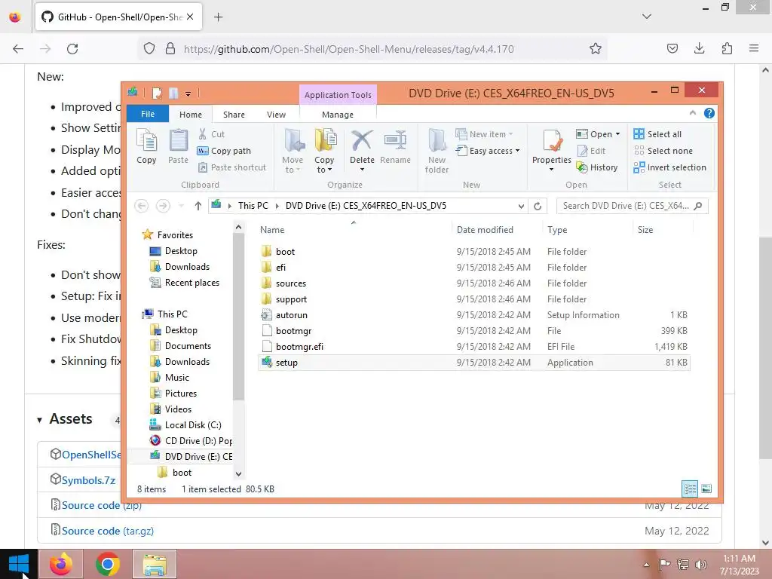Click the Copy icon in Clipboard group

pyautogui.click(x=146, y=140)
